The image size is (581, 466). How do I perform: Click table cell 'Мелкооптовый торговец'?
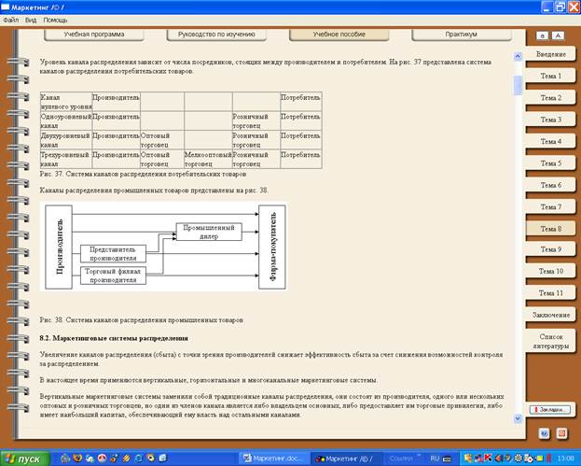point(208,159)
